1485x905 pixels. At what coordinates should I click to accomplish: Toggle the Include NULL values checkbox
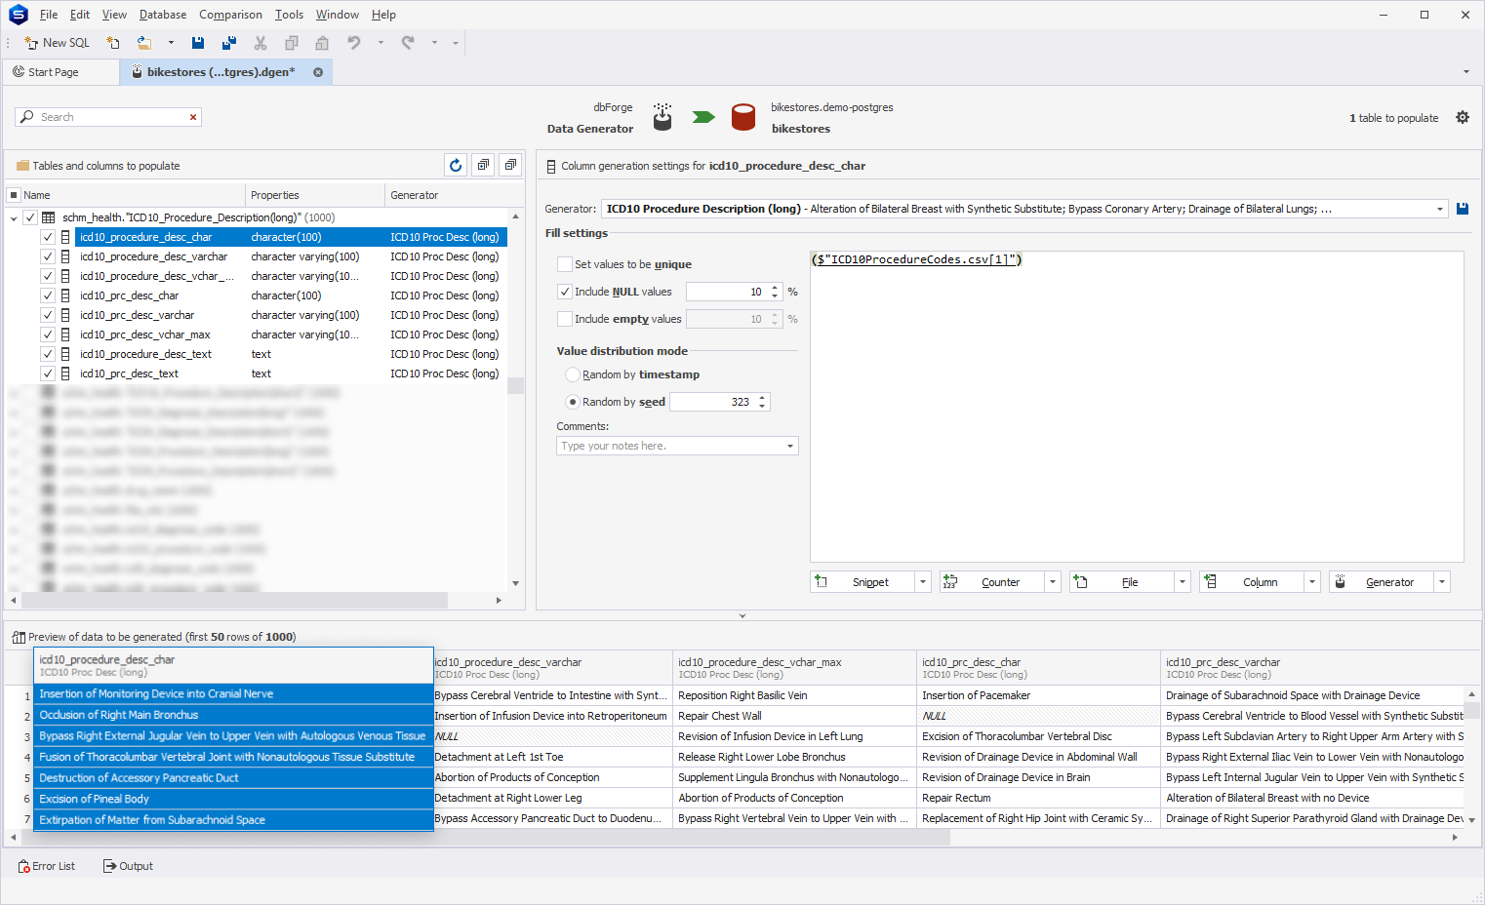pos(564,292)
